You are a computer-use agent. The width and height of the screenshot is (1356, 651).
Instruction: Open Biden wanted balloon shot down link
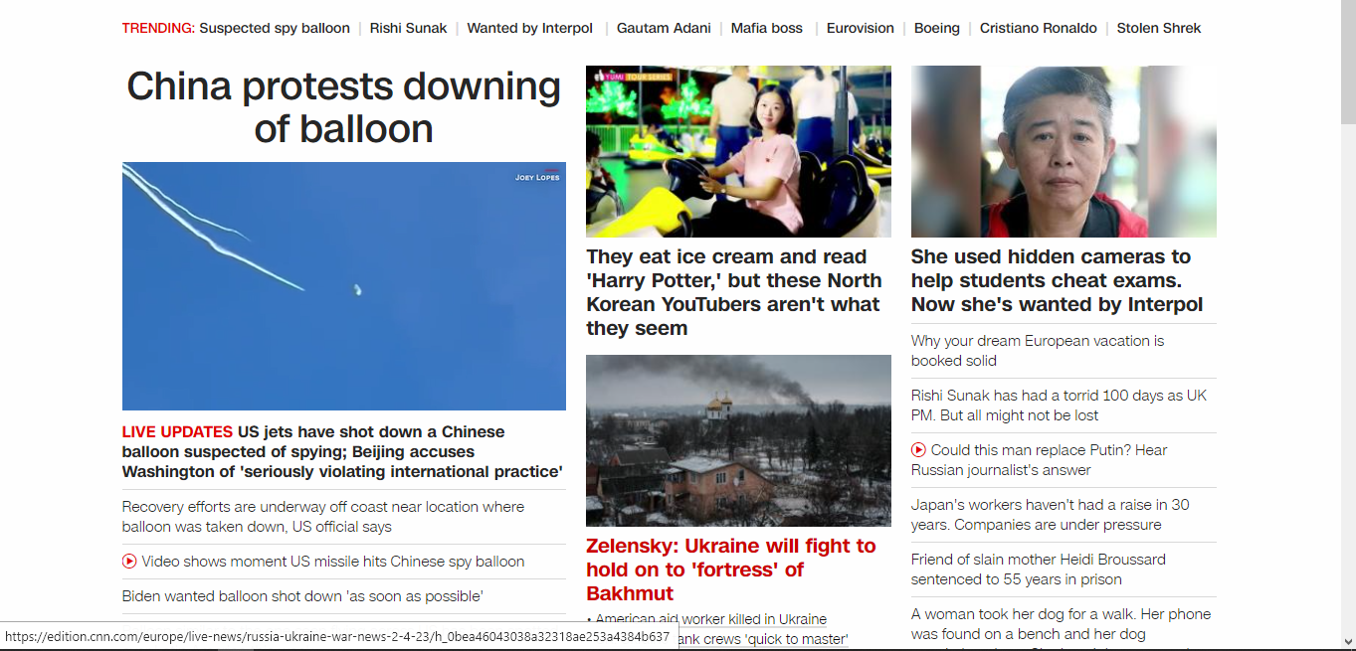[x=302, y=596]
